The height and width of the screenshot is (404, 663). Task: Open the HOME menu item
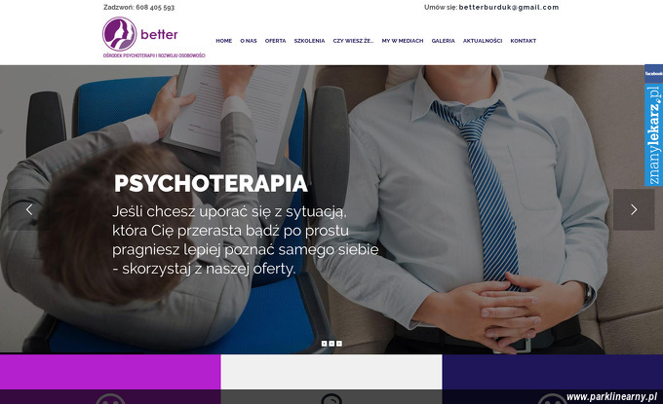[223, 41]
